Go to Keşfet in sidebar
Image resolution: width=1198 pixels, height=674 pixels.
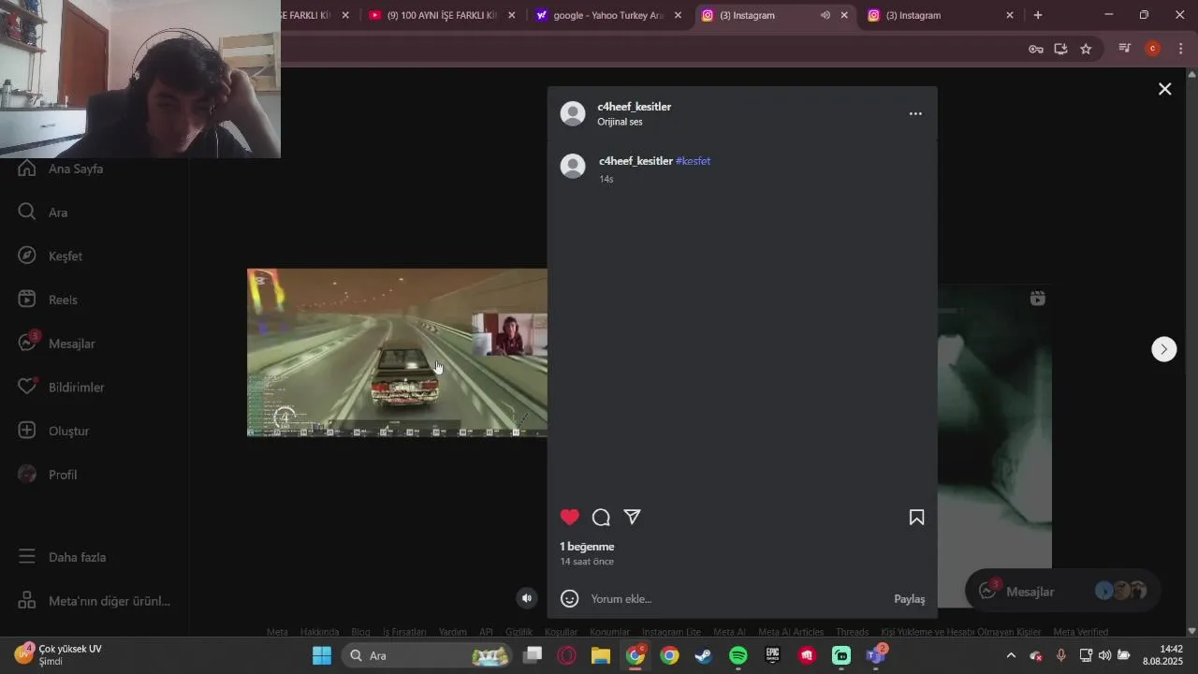tap(51, 256)
